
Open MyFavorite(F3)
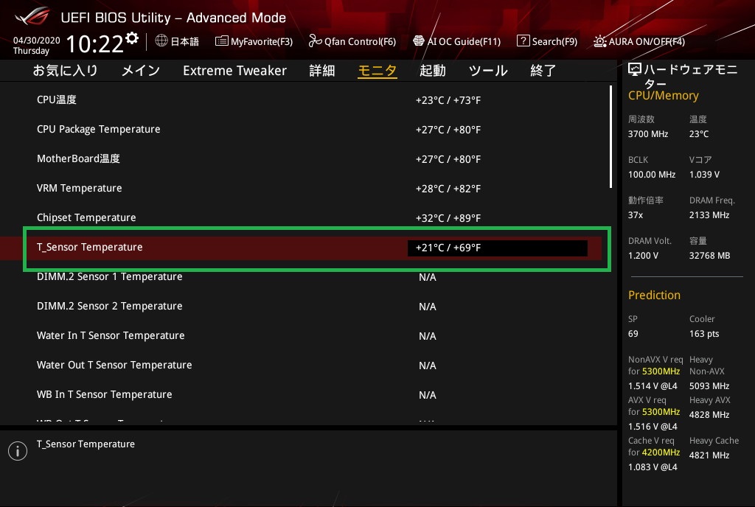(254, 41)
